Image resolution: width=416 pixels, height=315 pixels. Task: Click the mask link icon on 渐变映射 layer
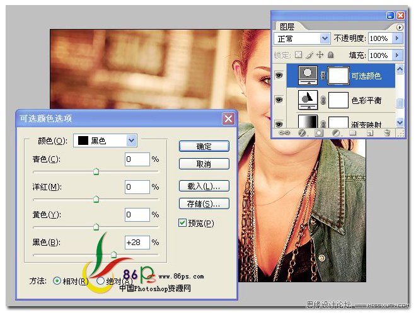(323, 124)
